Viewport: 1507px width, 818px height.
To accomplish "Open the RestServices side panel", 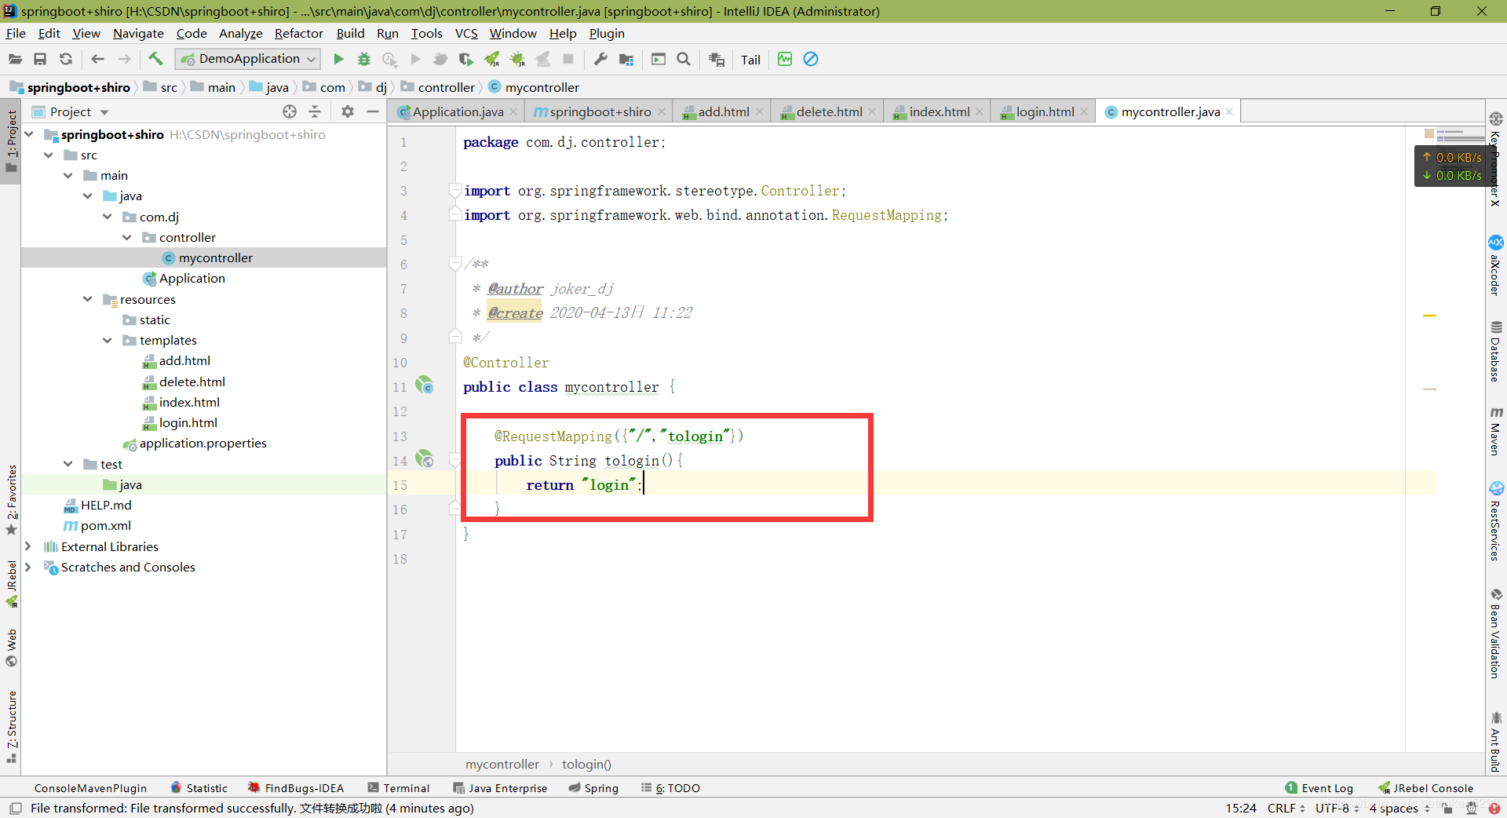I will click(1496, 521).
